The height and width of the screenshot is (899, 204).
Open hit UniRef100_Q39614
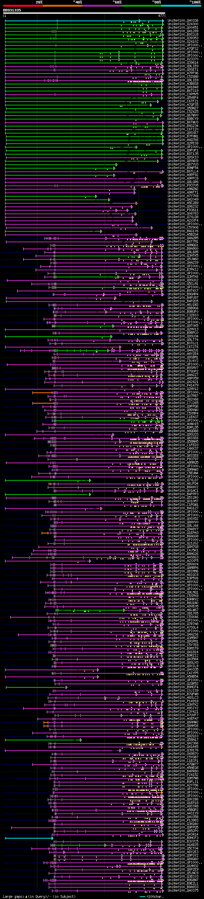pyautogui.click(x=183, y=63)
